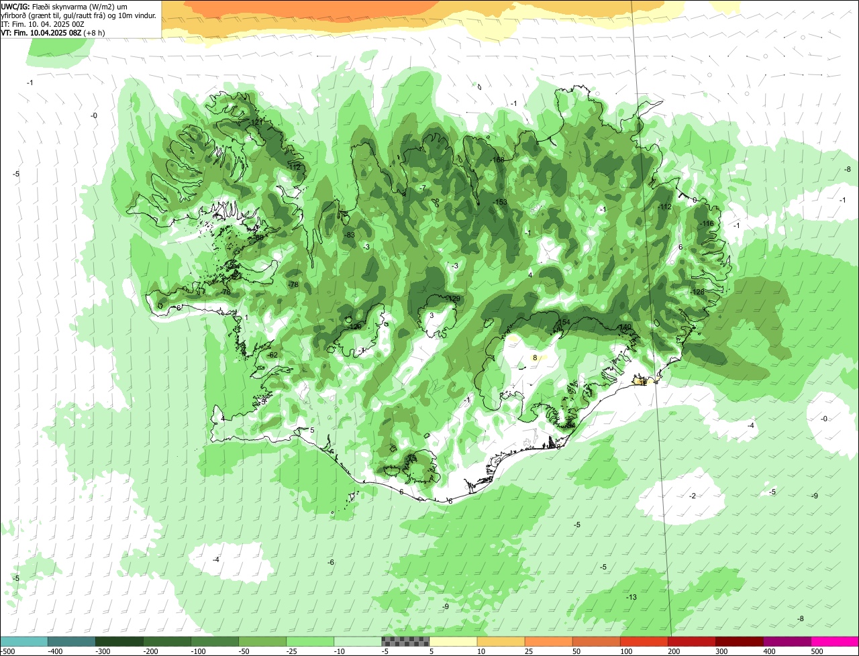859x656 pixels.
Task: Click the 140 value on the map
Action: tap(625, 327)
